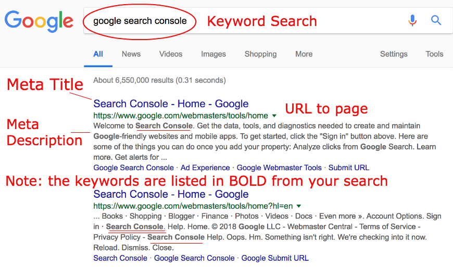Expand the More search options menu
The image size is (453, 267).
(x=304, y=54)
